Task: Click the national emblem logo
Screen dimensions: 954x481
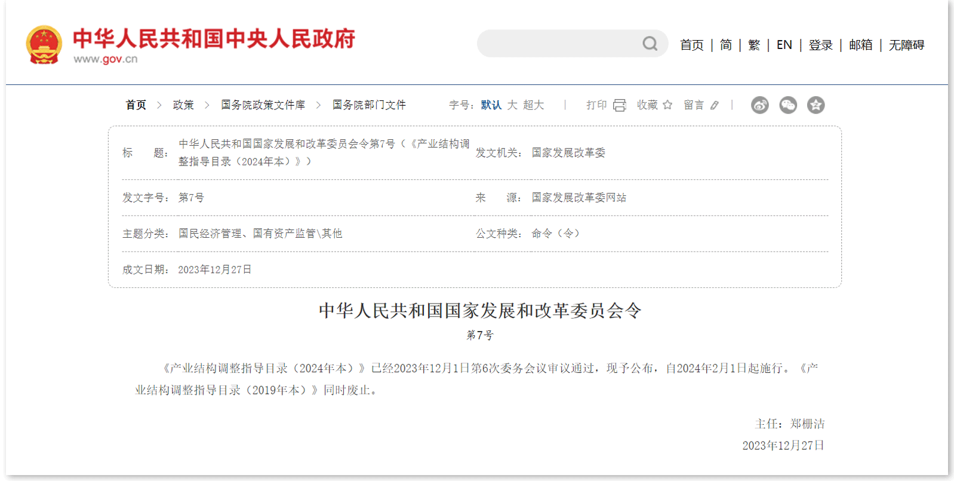Action: 44,45
